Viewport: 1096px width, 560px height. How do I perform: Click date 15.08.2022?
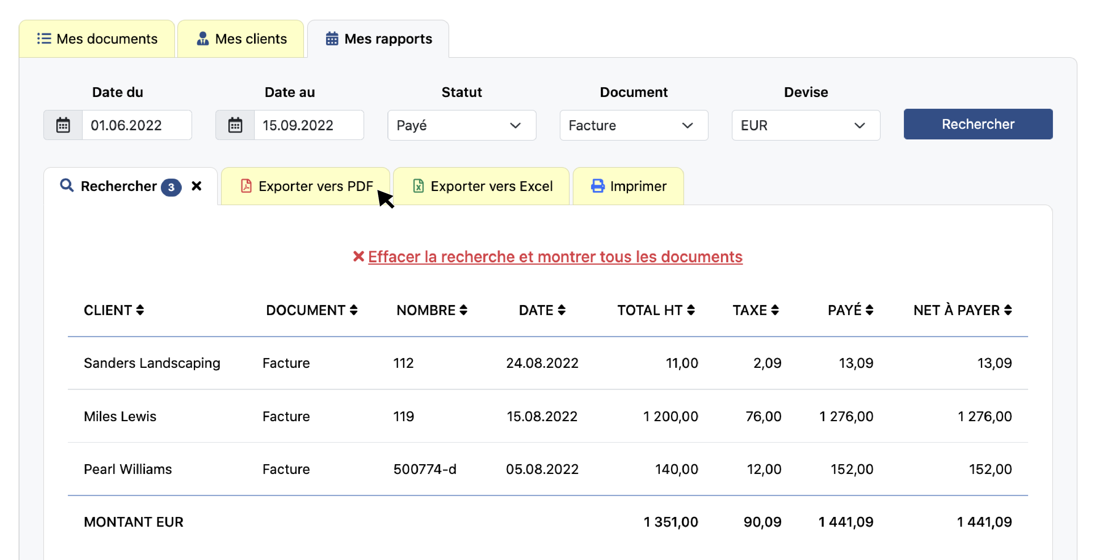[x=542, y=416]
